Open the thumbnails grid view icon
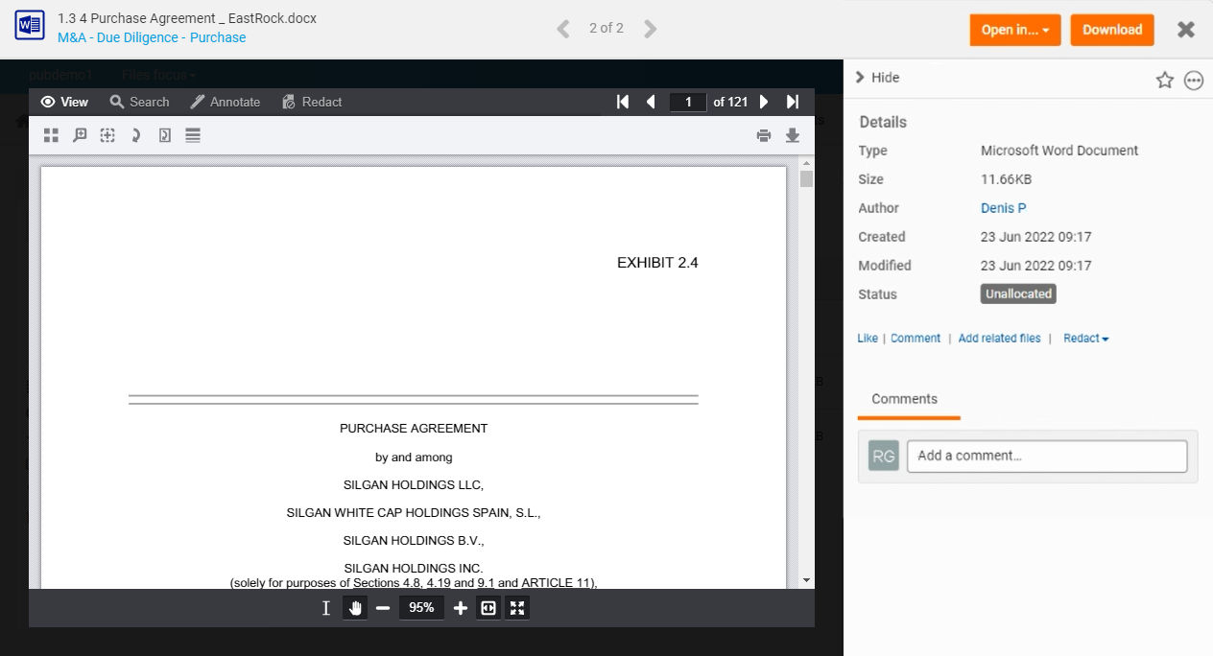 pos(51,136)
